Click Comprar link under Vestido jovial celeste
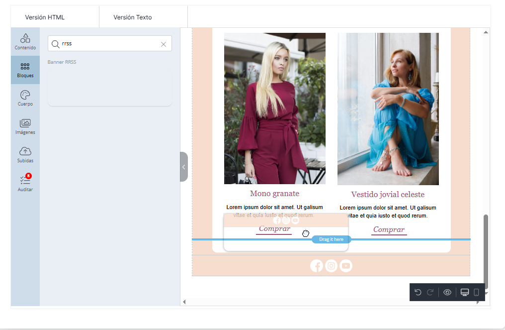The image size is (505, 330). tap(389, 229)
